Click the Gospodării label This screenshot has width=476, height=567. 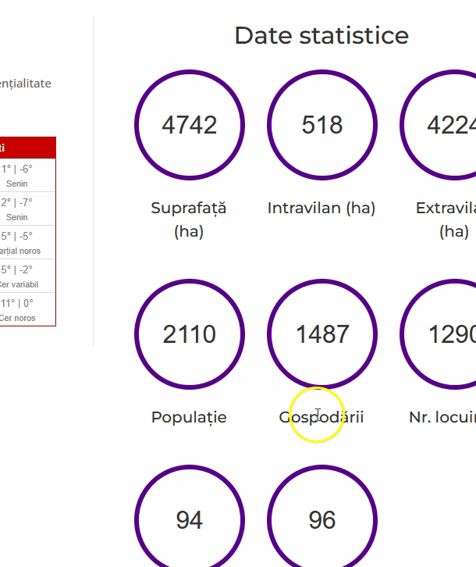(x=321, y=417)
